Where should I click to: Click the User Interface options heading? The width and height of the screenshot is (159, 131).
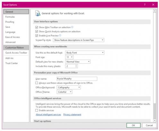46,21
